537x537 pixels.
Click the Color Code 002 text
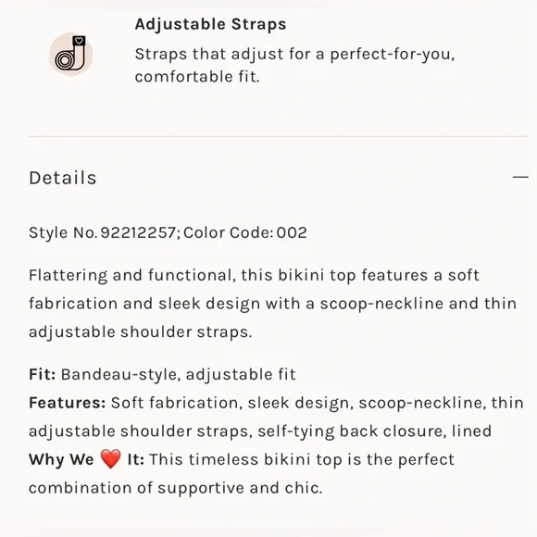(x=244, y=232)
